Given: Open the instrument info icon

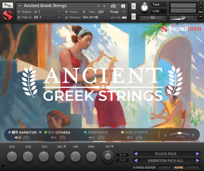Looking at the screenshot, I should (x=123, y=6).
